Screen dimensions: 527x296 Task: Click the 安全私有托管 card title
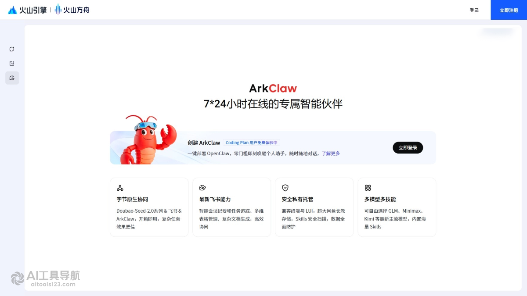tap(297, 199)
